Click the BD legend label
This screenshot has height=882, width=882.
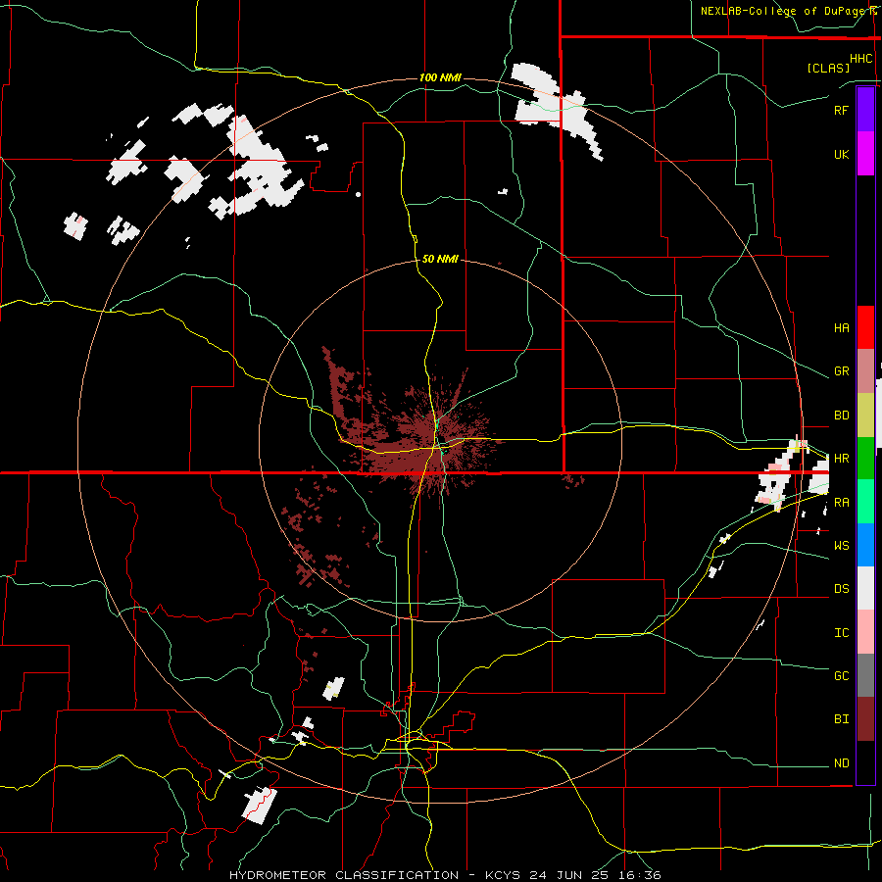tap(841, 416)
